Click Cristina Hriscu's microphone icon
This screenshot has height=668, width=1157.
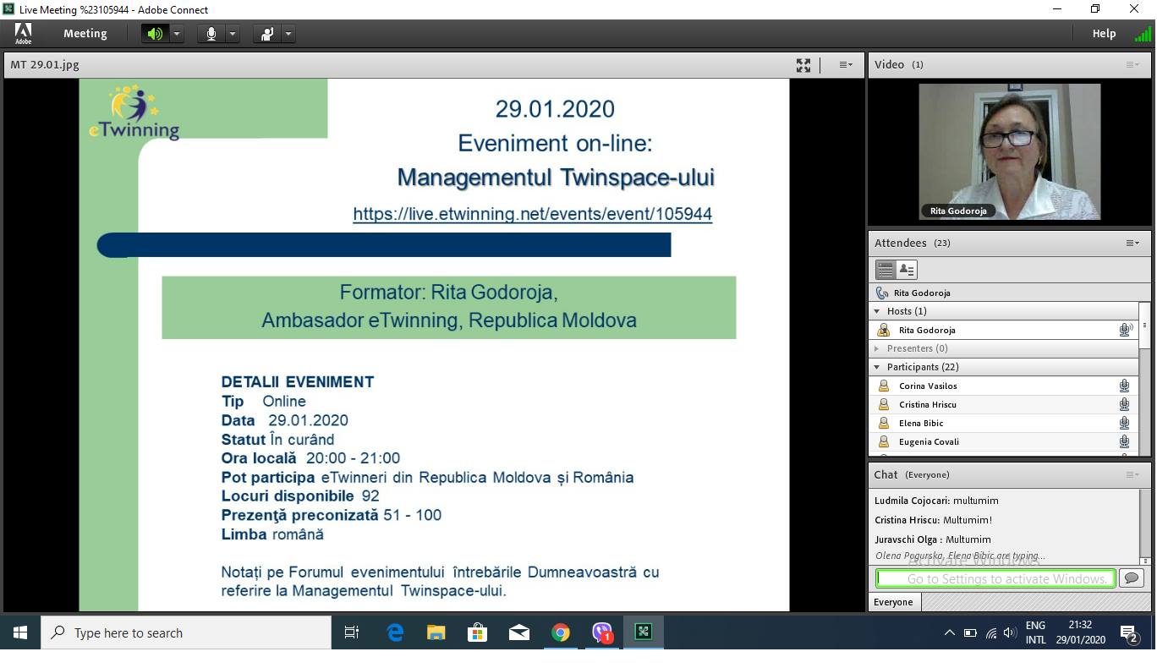(1125, 404)
